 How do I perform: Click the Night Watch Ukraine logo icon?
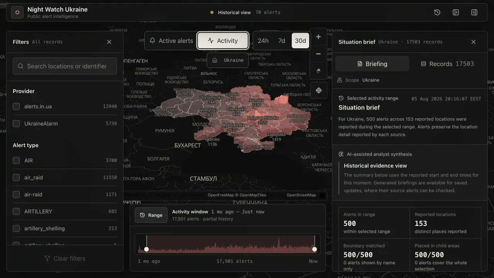[17, 12]
